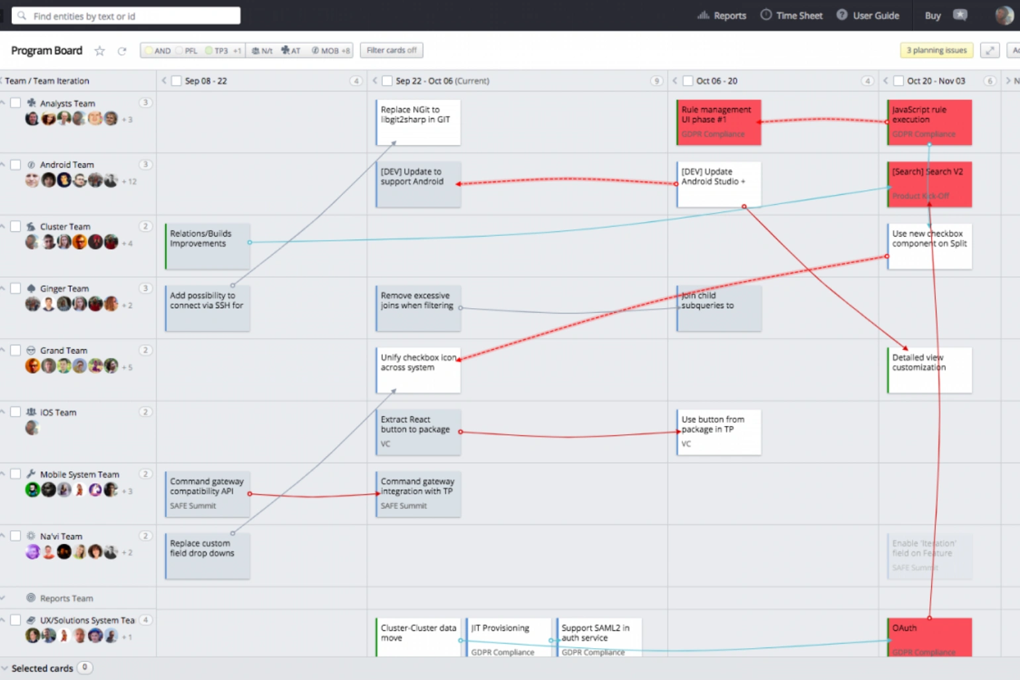Expand the Reports Team row

click(x=3, y=598)
